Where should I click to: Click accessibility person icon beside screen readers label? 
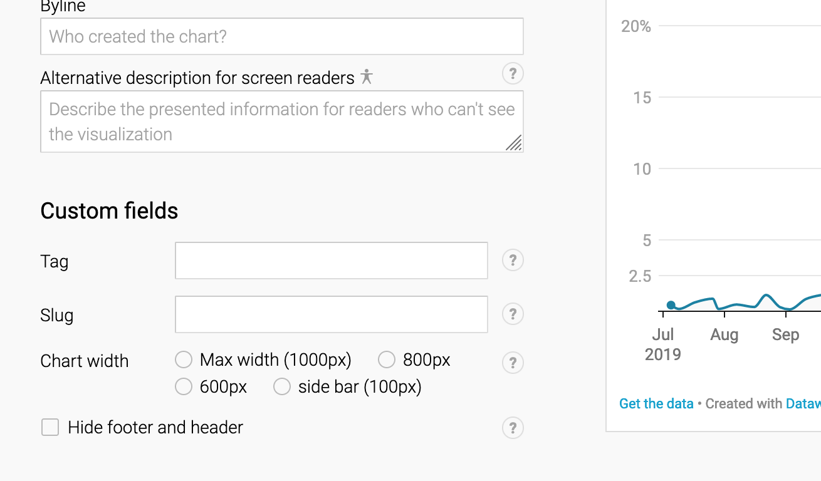pyautogui.click(x=367, y=77)
